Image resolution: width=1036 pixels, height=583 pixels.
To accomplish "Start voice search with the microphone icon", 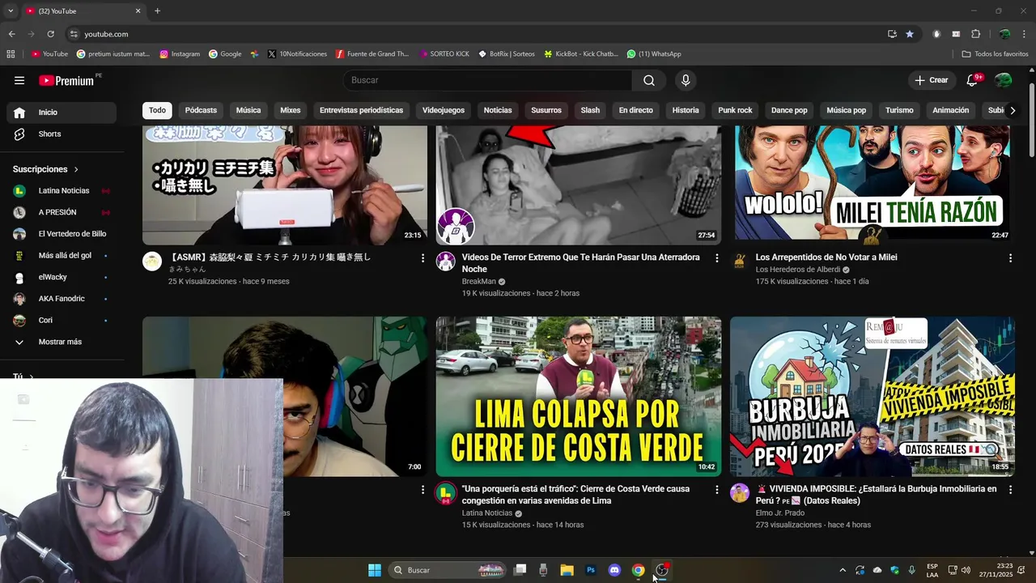I will click(686, 80).
